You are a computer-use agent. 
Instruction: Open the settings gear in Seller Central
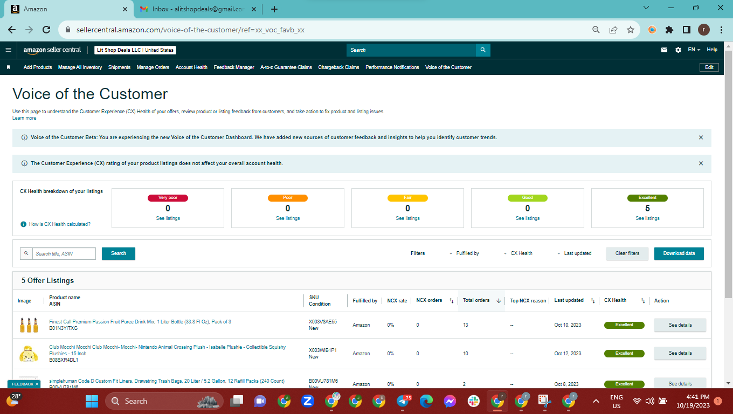[x=678, y=50]
